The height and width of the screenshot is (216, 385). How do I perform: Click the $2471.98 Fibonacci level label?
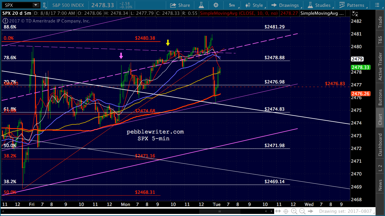coord(274,146)
